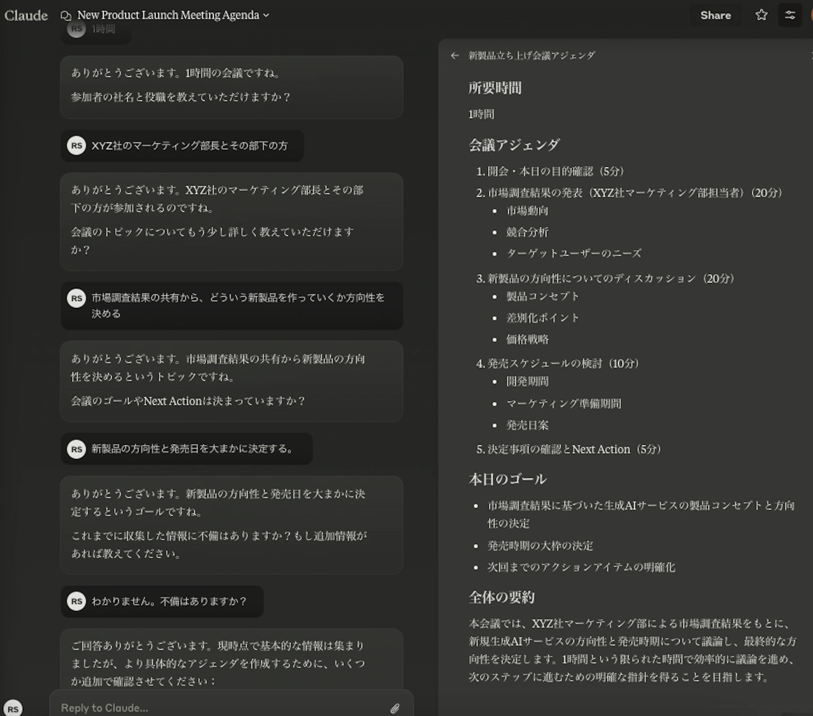Open the chat controls sliders icon
The width and height of the screenshot is (813, 716).
pos(790,15)
